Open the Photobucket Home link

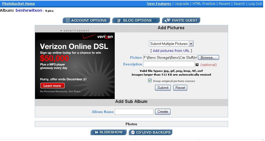pos(18,3)
